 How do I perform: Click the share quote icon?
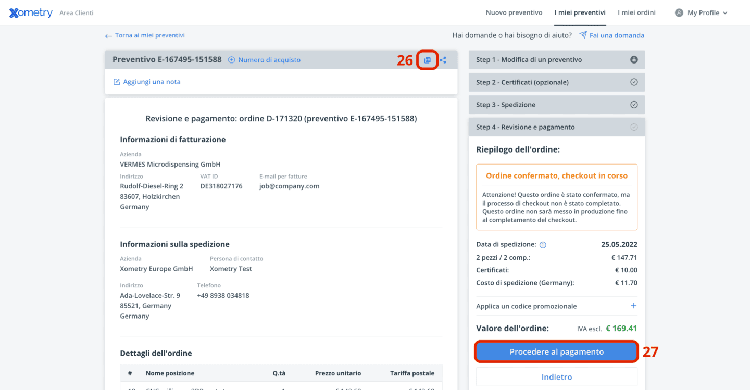pos(443,60)
